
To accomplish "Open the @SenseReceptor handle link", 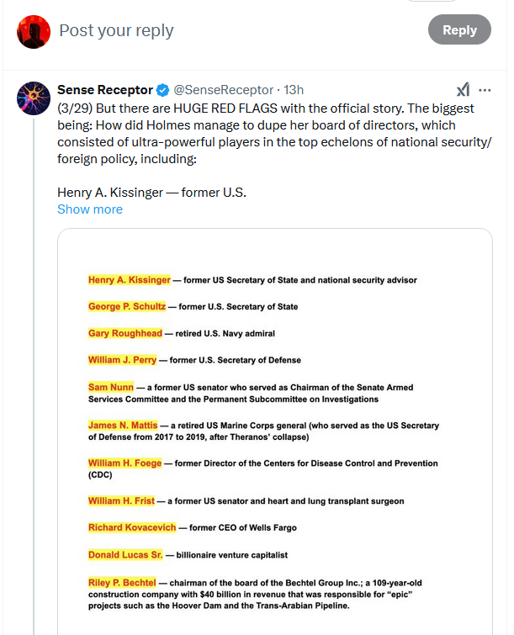I will [x=224, y=90].
